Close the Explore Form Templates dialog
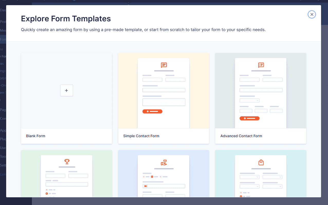Image resolution: width=328 pixels, height=205 pixels. [312, 14]
